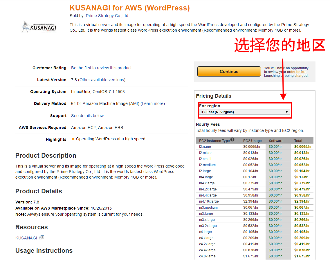330x260 pixels.
Task: Open 'See details below' support link
Action: (87, 116)
